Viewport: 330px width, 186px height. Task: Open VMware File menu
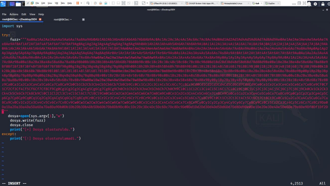pyautogui.click(x=37, y=3)
